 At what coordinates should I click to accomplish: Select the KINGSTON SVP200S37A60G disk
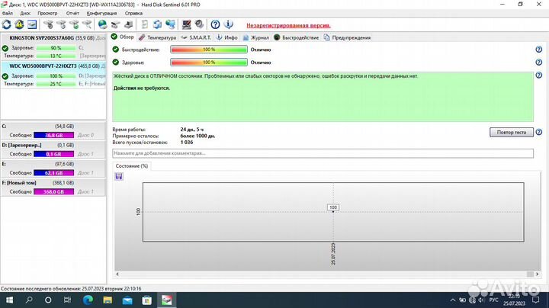coord(53,47)
